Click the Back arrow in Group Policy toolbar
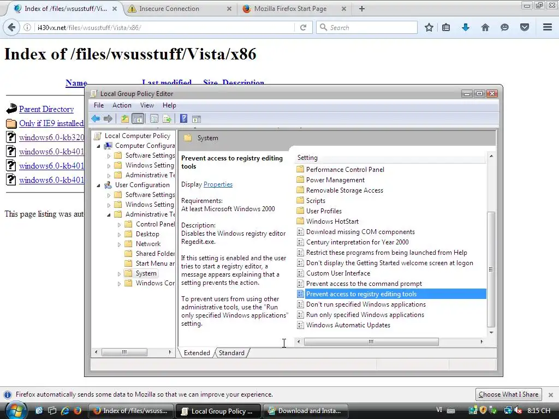 pyautogui.click(x=96, y=118)
